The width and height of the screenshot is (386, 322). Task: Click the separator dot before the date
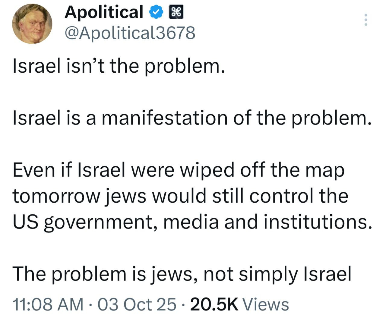(91, 304)
